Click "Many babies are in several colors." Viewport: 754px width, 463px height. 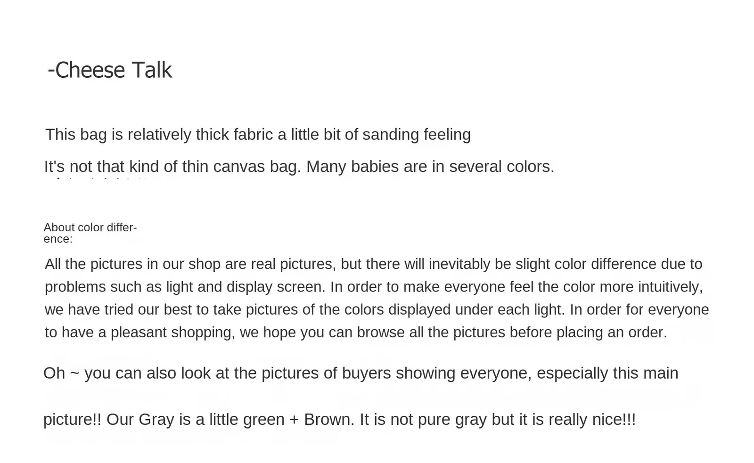click(x=430, y=167)
